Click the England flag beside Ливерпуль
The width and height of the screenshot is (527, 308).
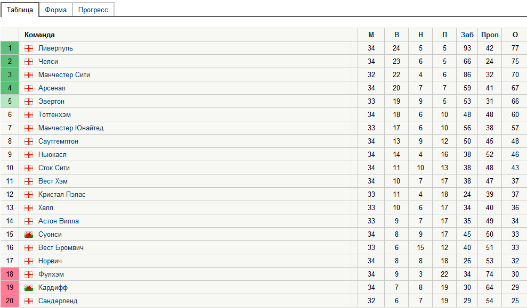click(x=29, y=48)
